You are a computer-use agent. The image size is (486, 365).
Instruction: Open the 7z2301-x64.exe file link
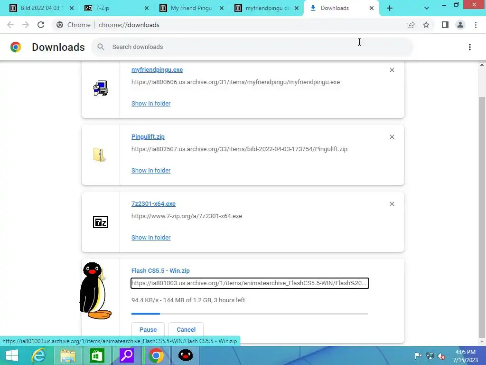point(153,204)
